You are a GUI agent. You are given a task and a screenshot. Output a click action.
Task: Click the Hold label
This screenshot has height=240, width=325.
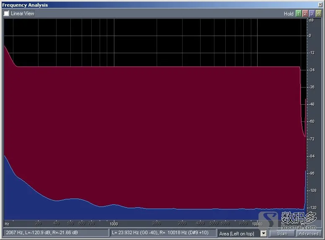tap(289, 14)
